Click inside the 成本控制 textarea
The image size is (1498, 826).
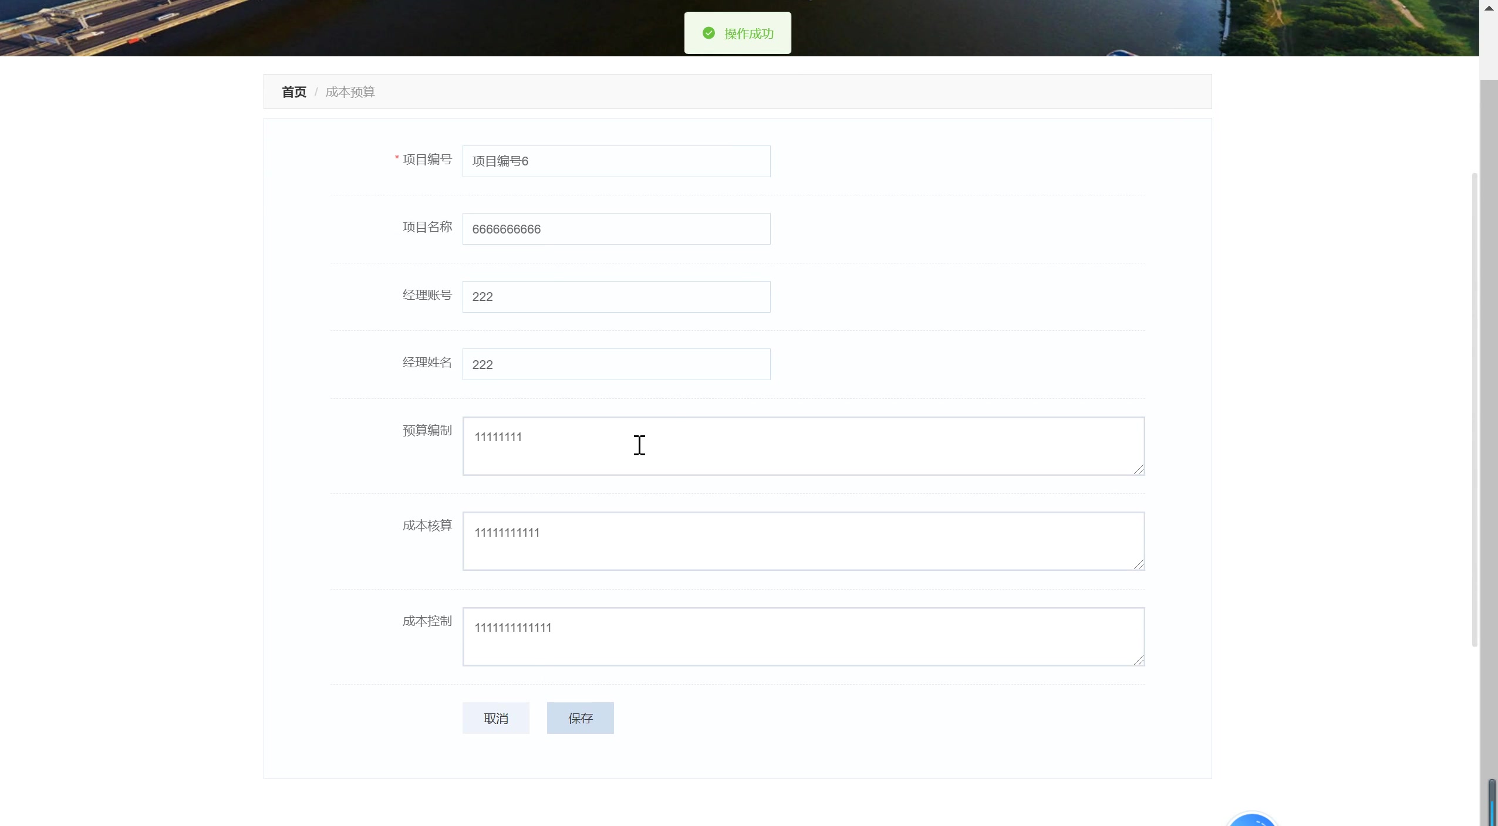[x=803, y=637]
